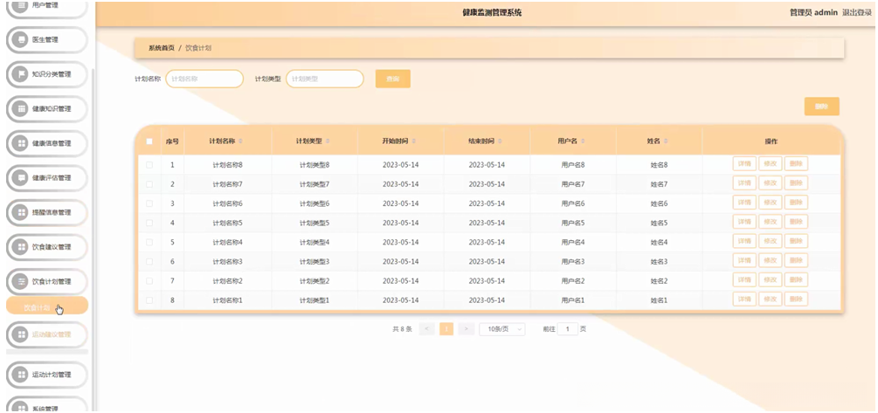Sort by 开始时间 using its sort arrows
The height and width of the screenshot is (413, 878).
click(414, 141)
